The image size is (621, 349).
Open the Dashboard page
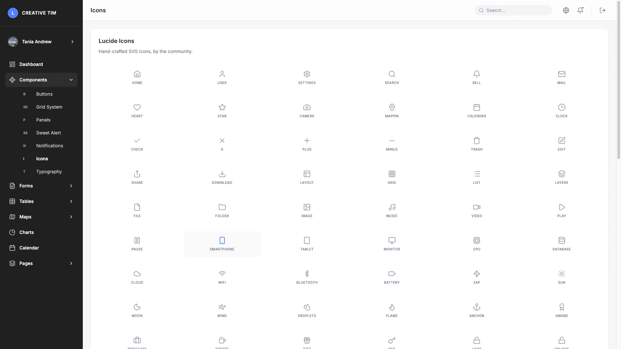click(x=31, y=64)
